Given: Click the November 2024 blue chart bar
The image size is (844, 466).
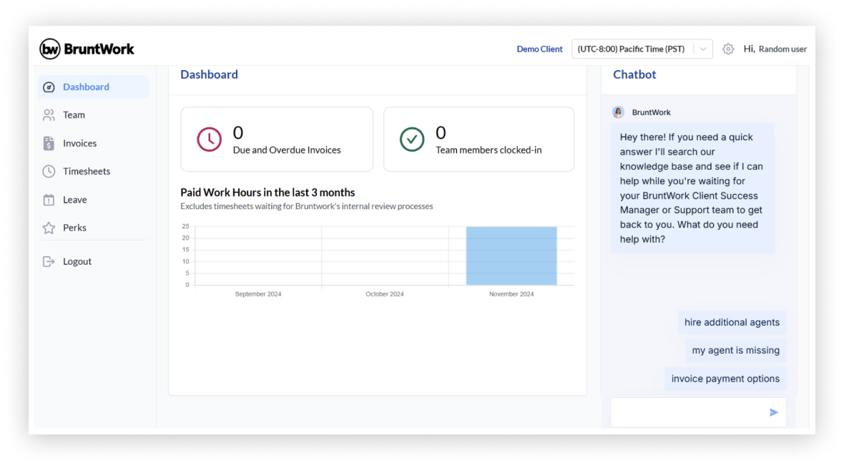Looking at the screenshot, I should 511,256.
